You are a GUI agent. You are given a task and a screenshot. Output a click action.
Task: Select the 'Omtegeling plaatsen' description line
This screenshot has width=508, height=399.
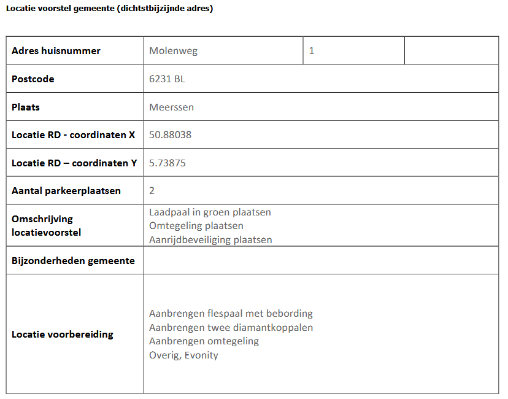pyautogui.click(x=196, y=226)
